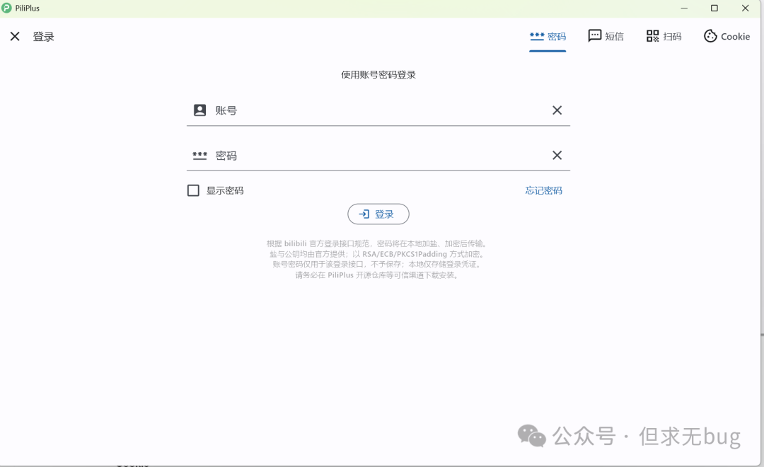The height and width of the screenshot is (467, 764).
Task: Enable the 显示密码 checkbox
Action: 193,190
